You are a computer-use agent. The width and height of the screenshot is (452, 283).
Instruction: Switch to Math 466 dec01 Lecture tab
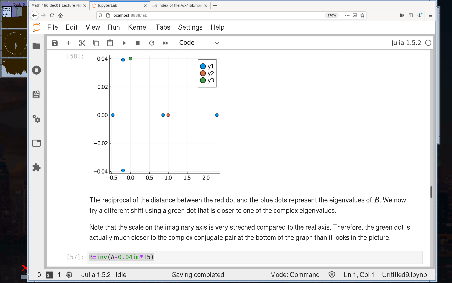(56, 5)
